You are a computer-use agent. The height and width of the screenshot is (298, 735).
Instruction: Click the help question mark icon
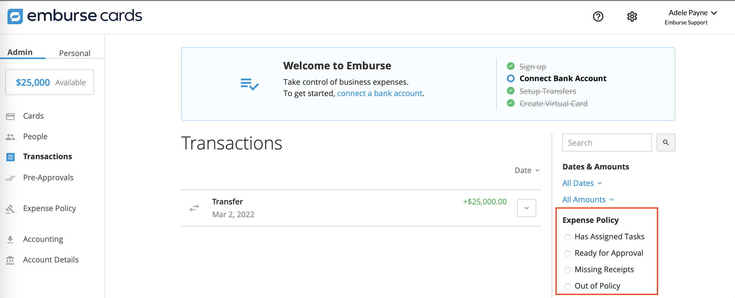coord(598,17)
